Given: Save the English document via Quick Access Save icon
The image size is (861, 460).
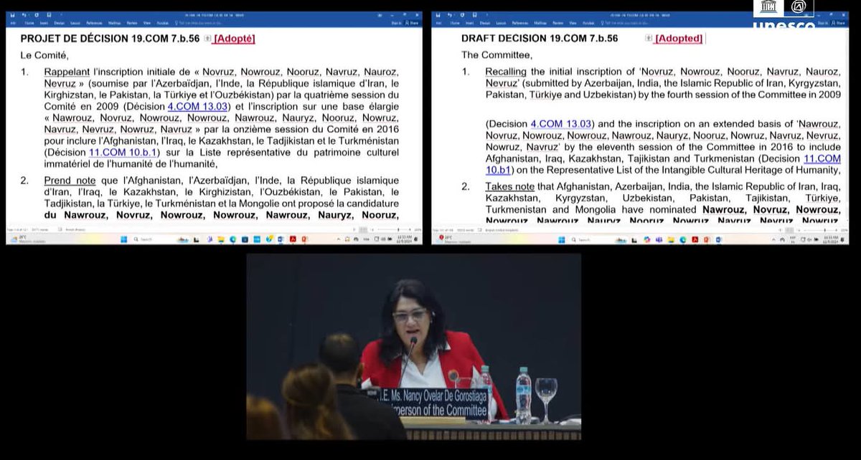Looking at the screenshot, I should pos(438,14).
